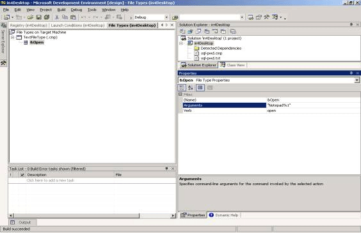Toggle the Properties view button
361x233 pixels.
[x=200, y=87]
